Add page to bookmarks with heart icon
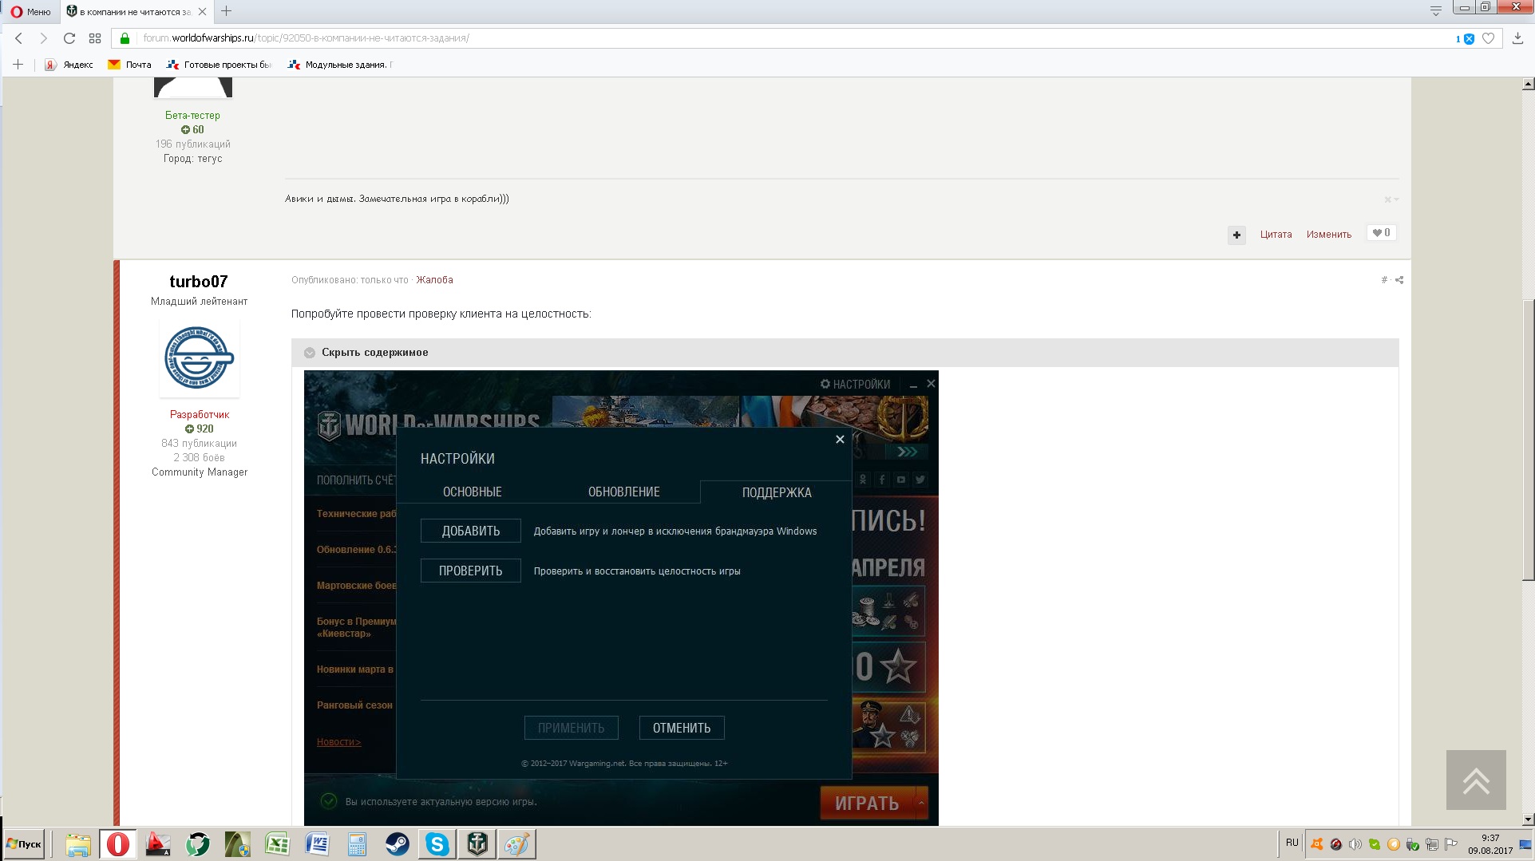The image size is (1535, 861). 1488,38
